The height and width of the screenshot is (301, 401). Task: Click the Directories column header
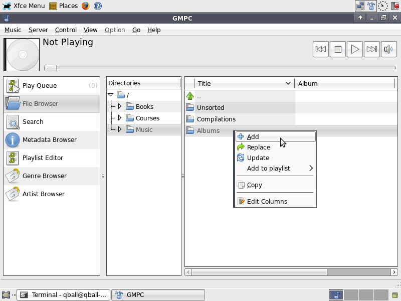pos(144,83)
